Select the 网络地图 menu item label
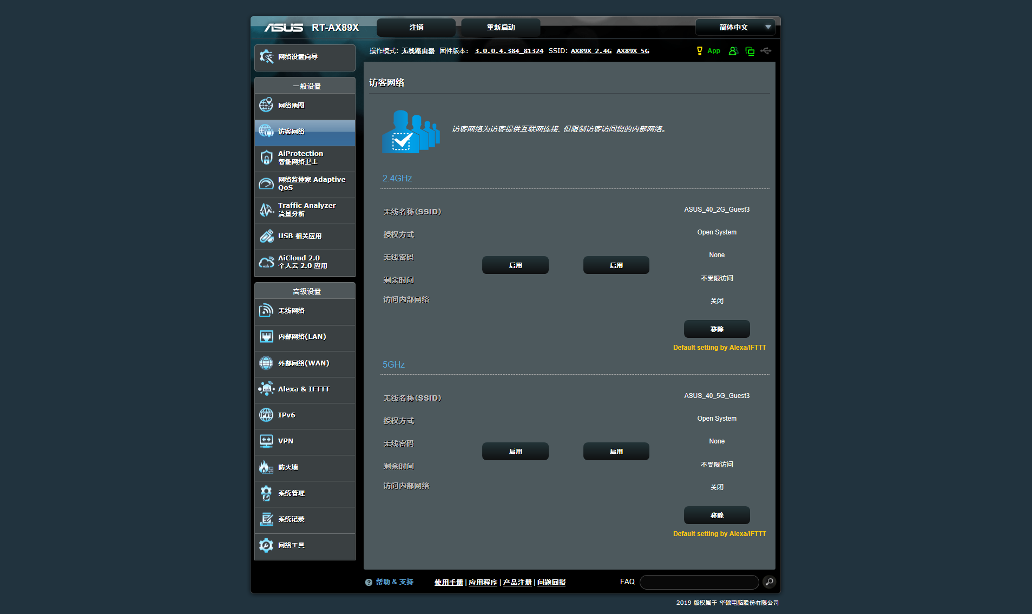 pos(291,106)
